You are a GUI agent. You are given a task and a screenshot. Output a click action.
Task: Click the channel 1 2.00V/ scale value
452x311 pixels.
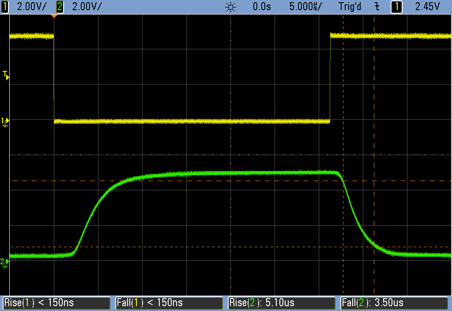coord(31,7)
